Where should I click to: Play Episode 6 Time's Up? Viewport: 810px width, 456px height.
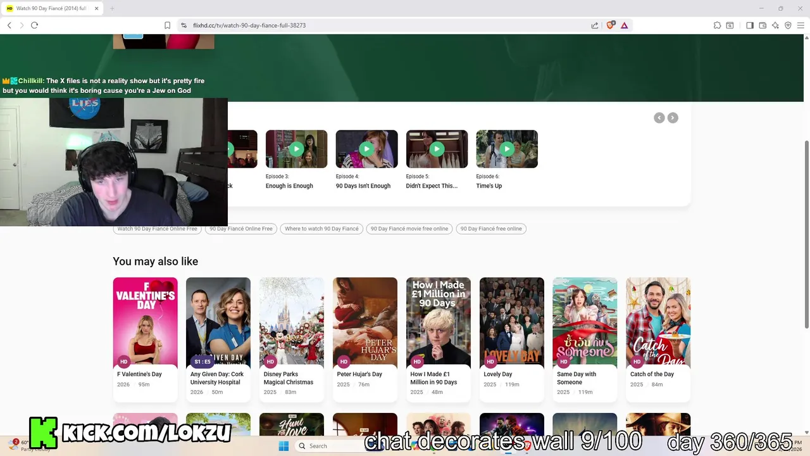click(x=507, y=149)
